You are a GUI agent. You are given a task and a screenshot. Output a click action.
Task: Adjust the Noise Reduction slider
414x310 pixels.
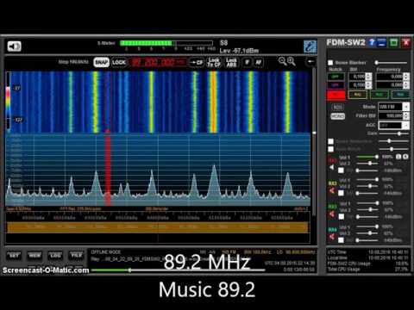(394, 141)
